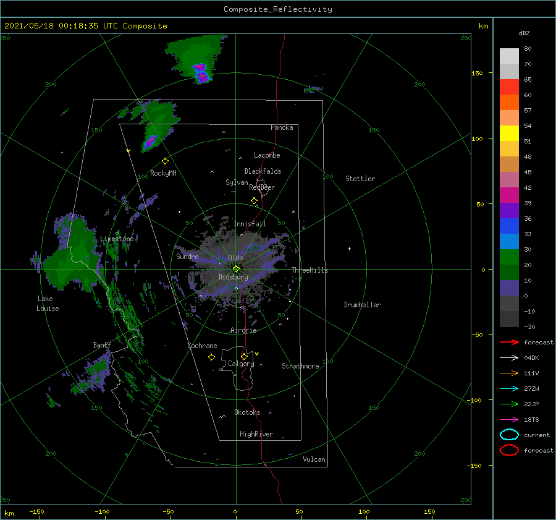The image size is (556, 520).
Task: Click the yellow diamond marker below RedDeer
Action: (x=254, y=201)
